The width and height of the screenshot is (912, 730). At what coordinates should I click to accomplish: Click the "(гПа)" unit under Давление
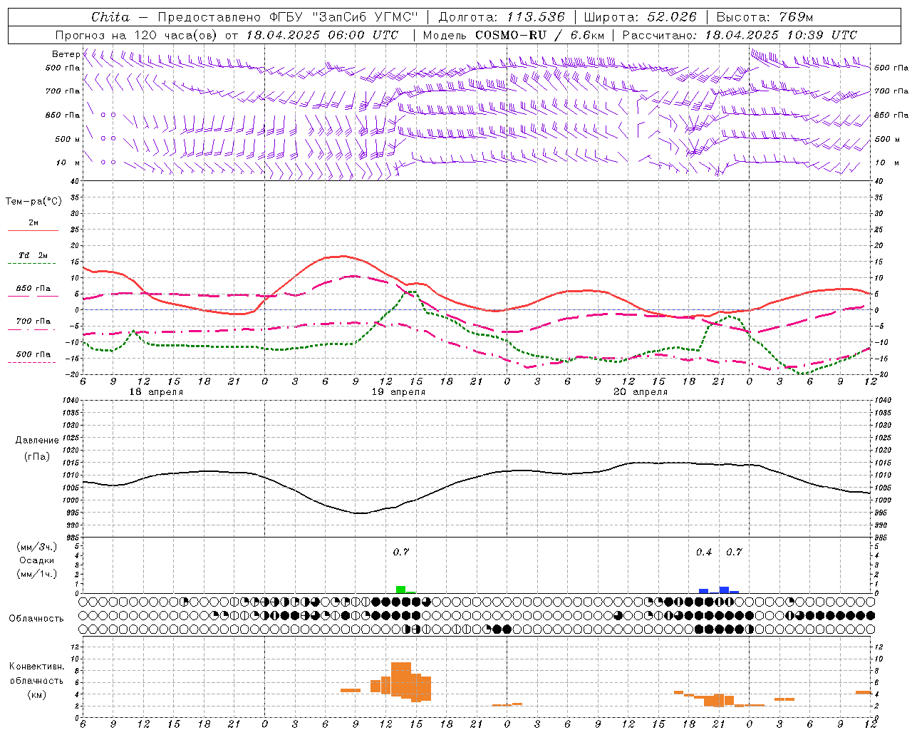click(x=37, y=457)
